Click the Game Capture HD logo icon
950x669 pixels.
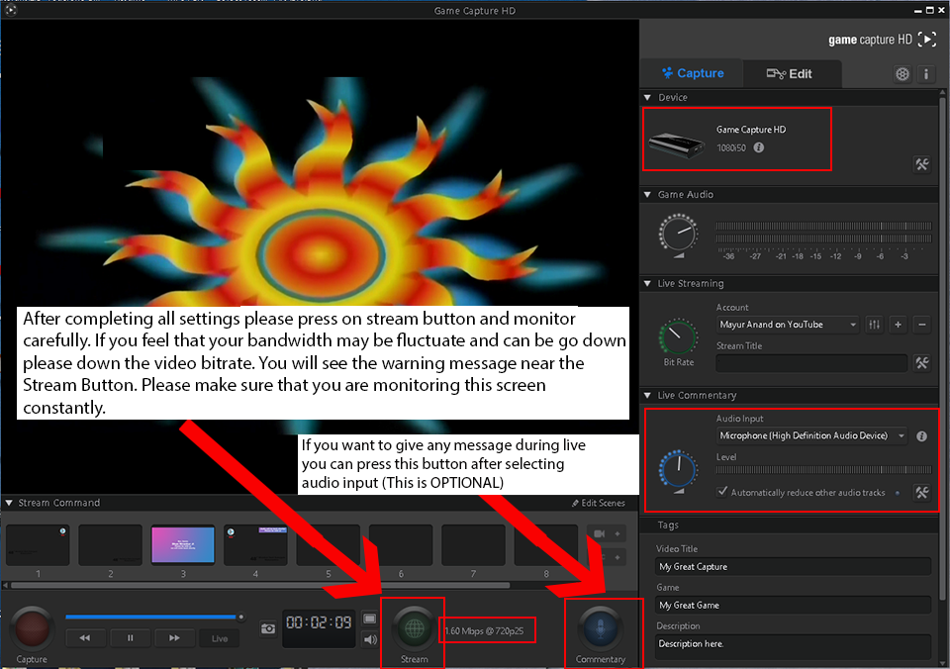927,40
